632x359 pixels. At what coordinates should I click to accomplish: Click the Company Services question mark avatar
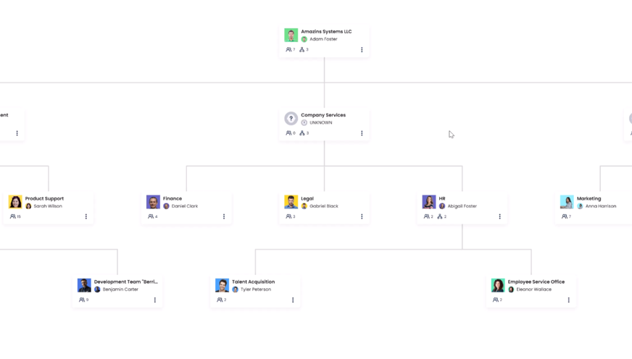coord(291,118)
